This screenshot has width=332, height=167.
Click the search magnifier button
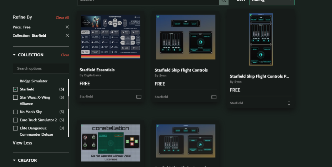[223, 2]
